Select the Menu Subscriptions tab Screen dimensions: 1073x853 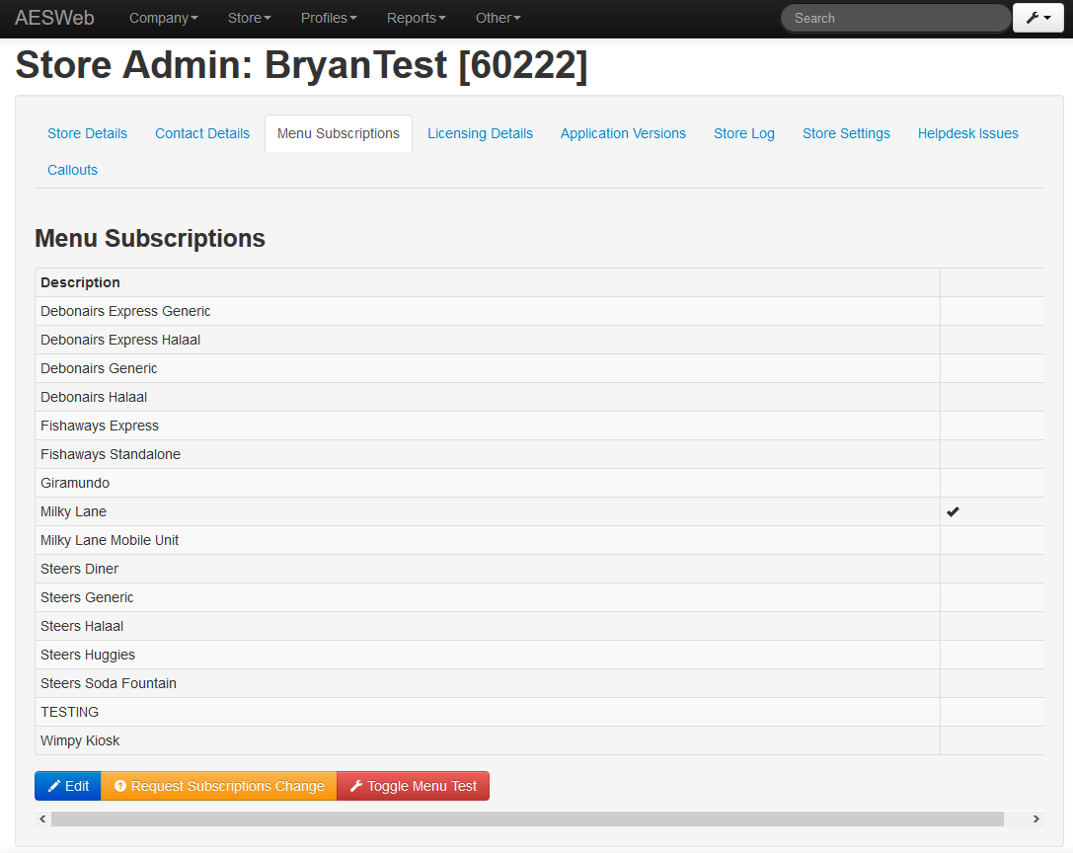(338, 133)
